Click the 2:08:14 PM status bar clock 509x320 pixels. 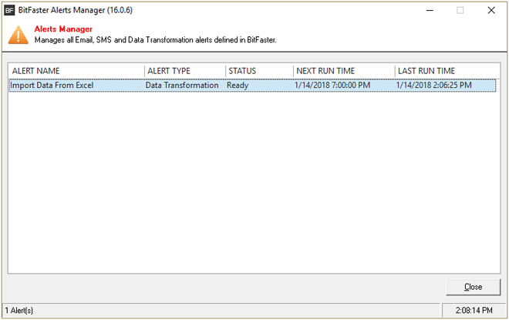pyautogui.click(x=474, y=311)
